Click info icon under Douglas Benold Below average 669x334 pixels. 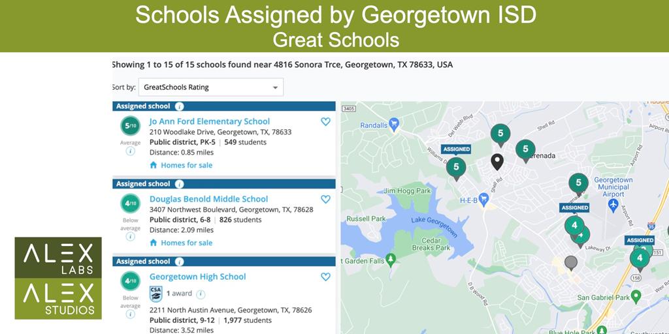pyautogui.click(x=131, y=236)
